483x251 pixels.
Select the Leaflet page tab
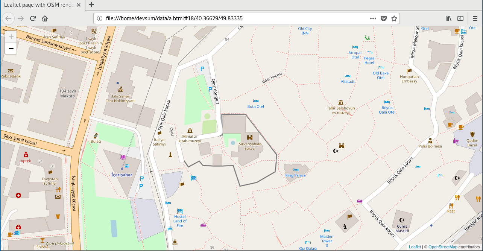[42, 5]
